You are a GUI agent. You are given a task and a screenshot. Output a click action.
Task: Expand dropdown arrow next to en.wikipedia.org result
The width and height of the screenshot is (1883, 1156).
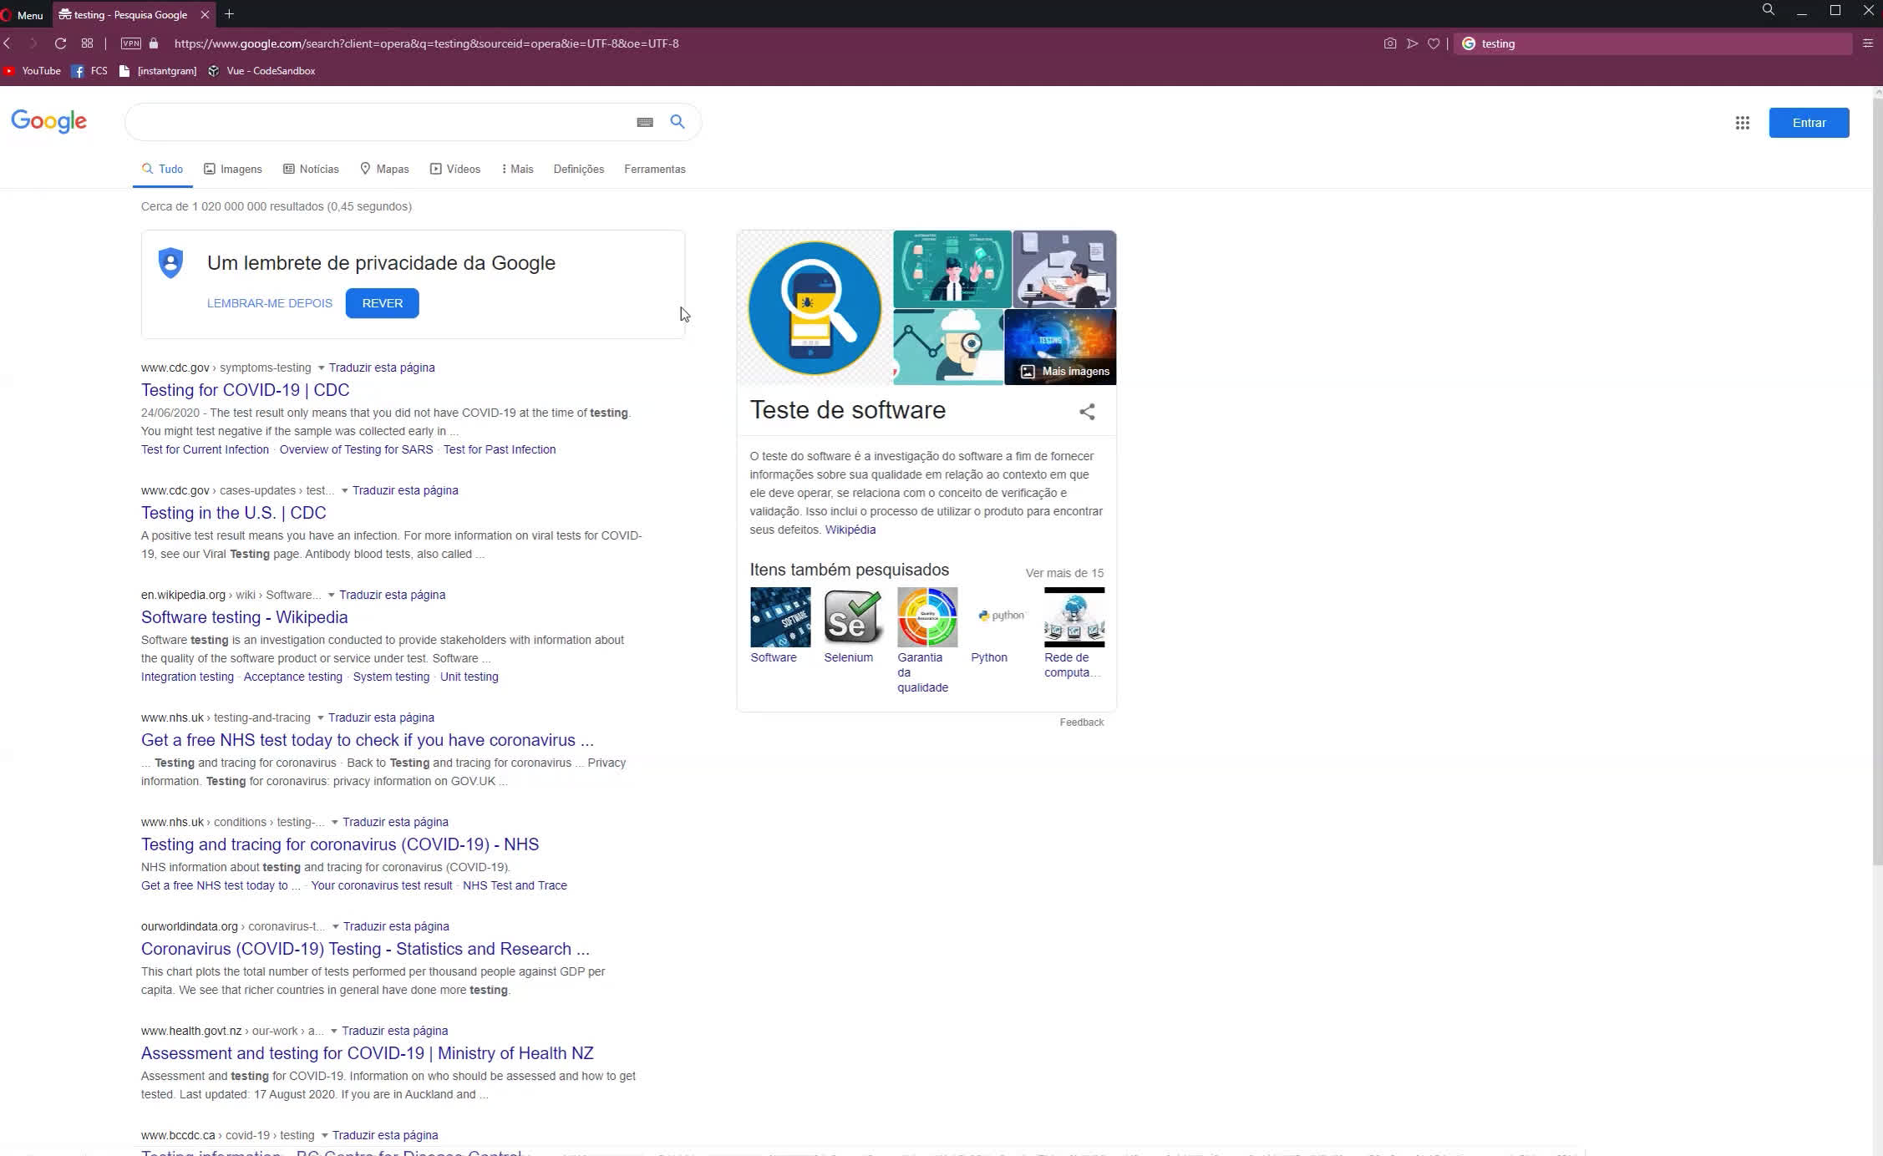pos(331,596)
